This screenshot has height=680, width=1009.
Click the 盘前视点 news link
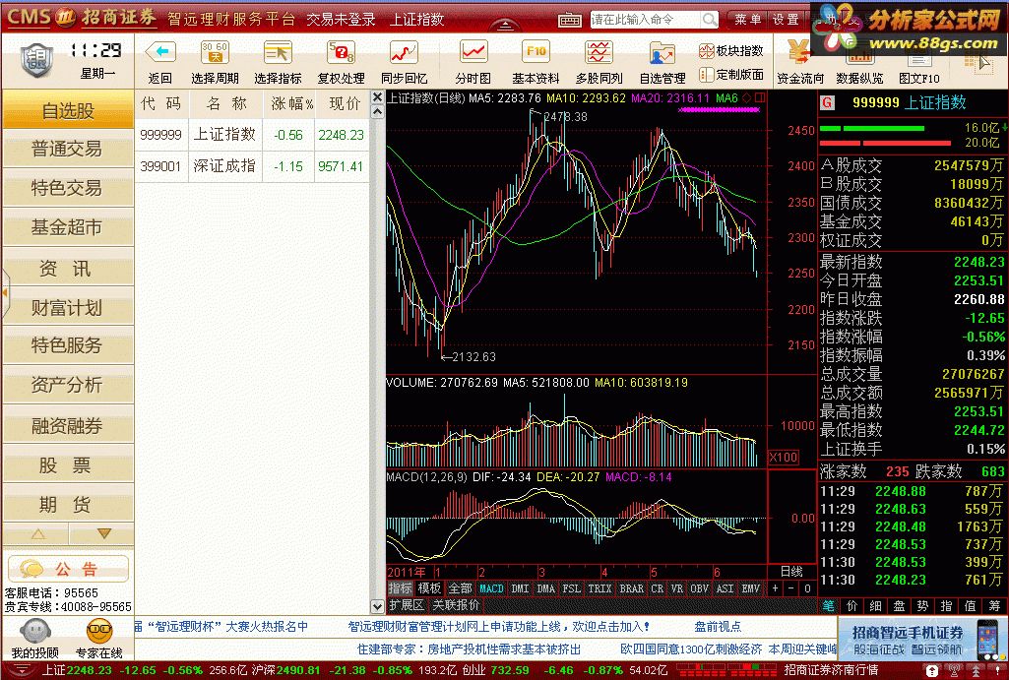click(x=718, y=627)
